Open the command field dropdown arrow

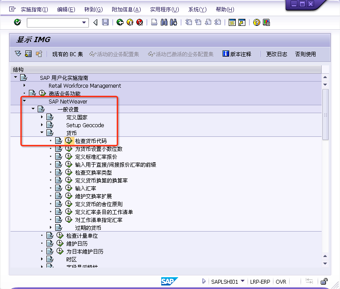(x=84, y=22)
